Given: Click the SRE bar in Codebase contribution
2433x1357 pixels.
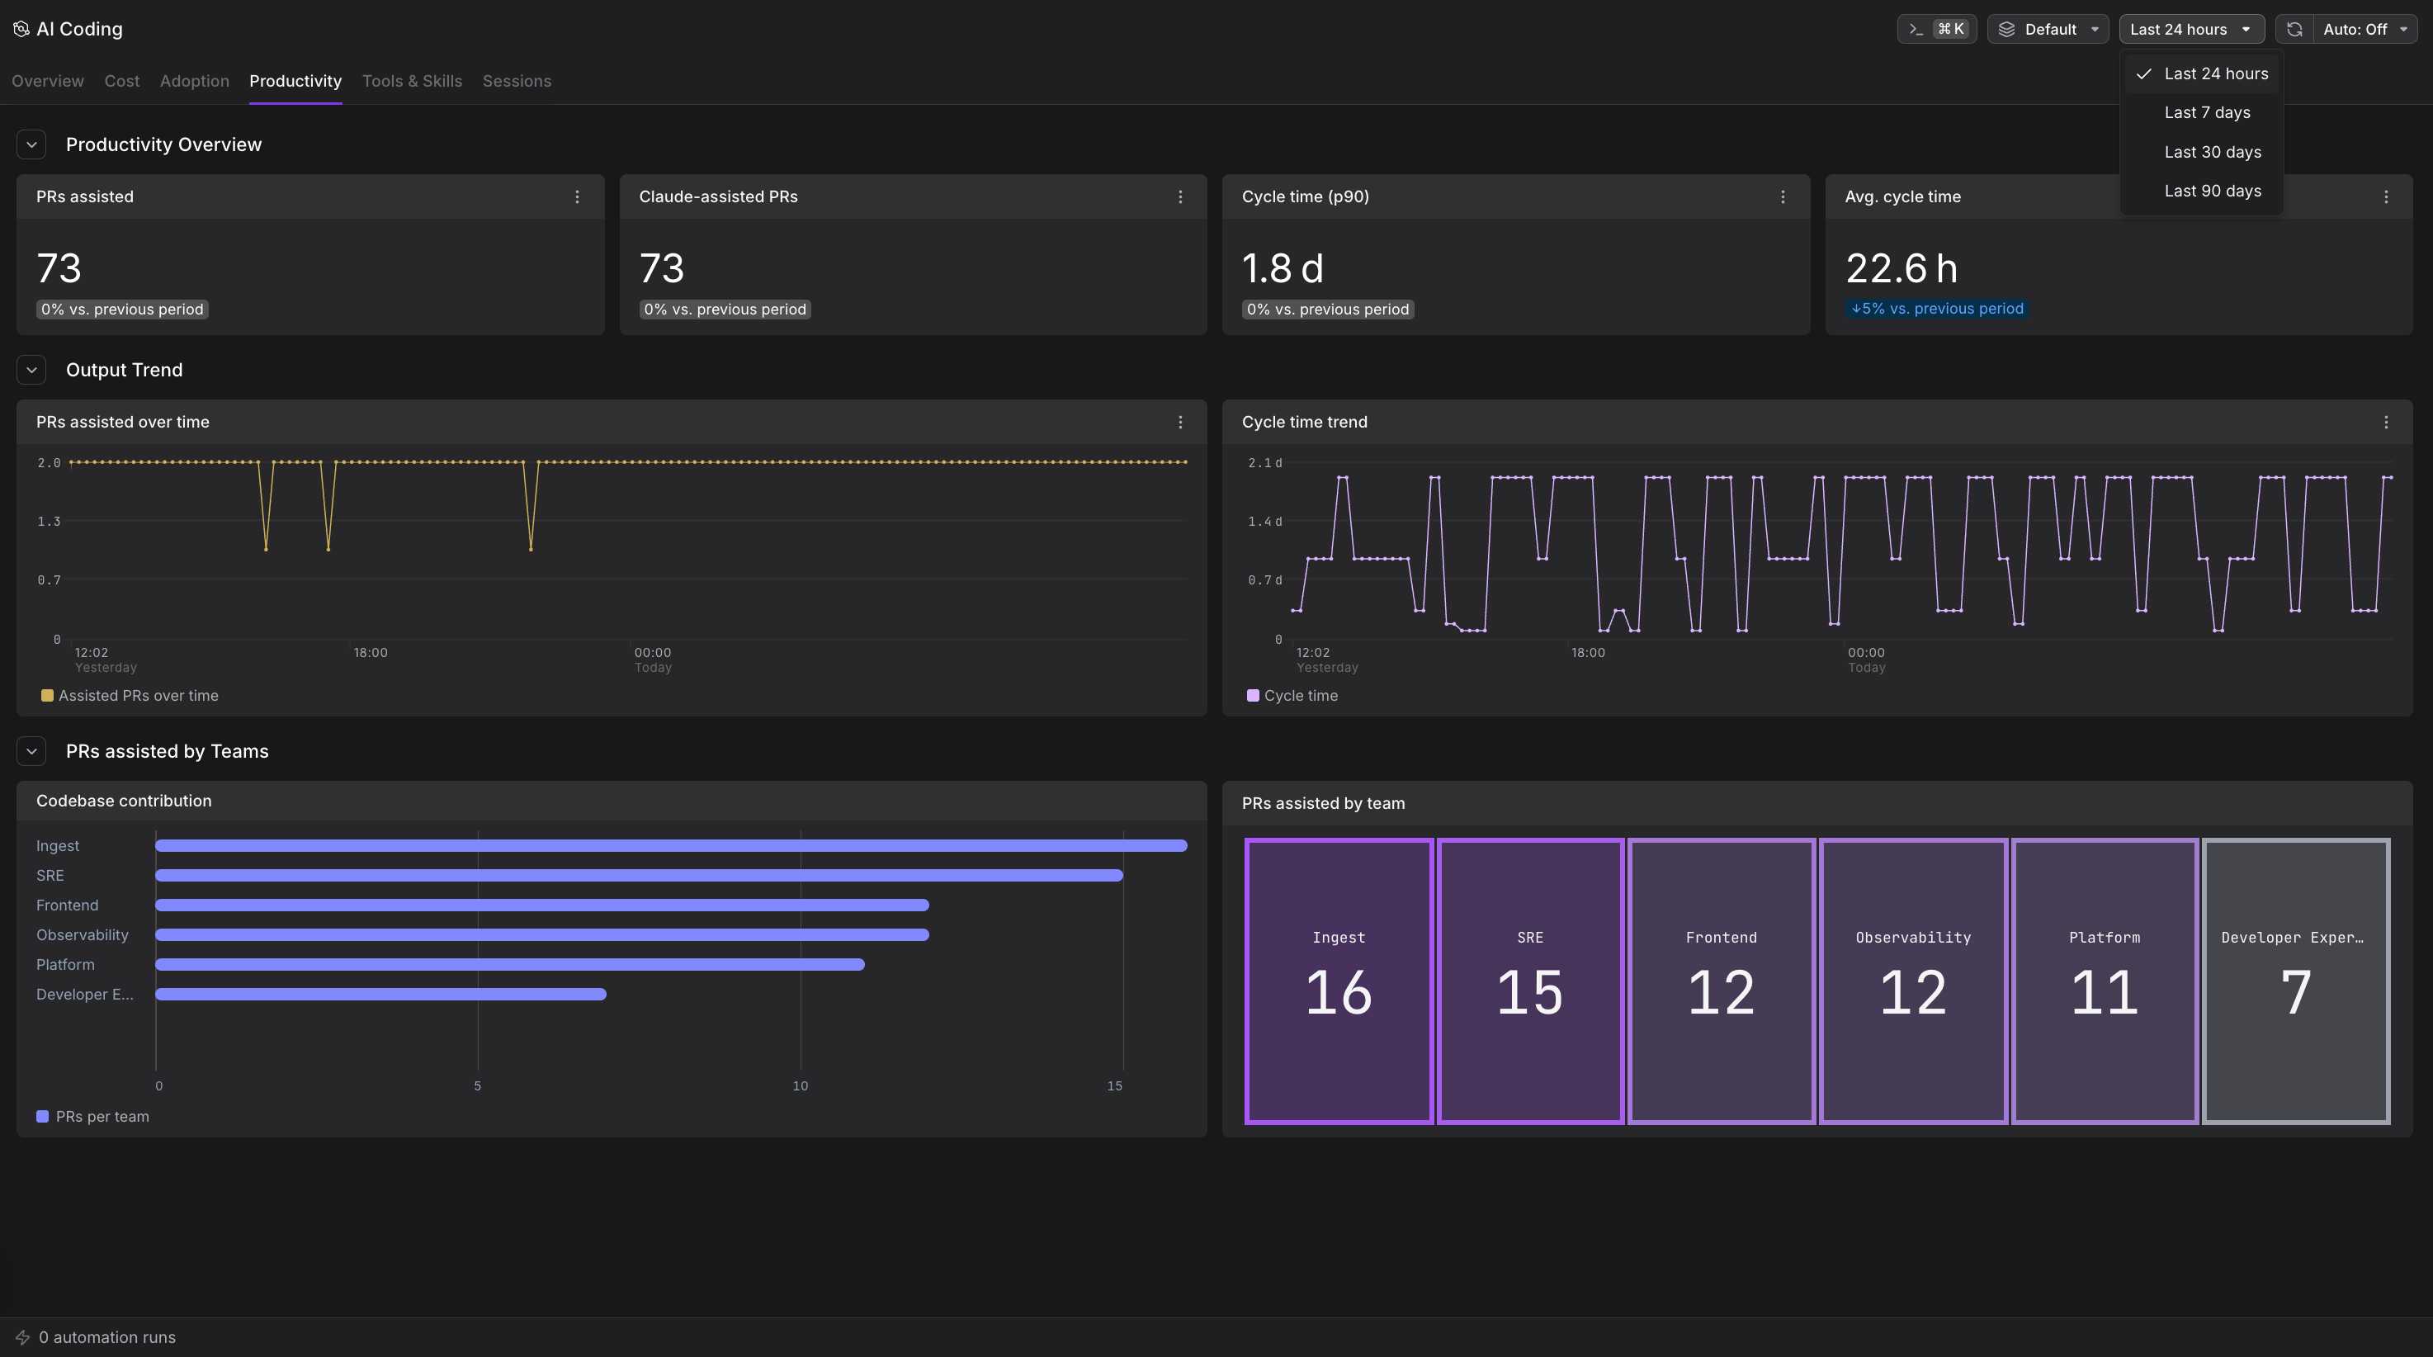Looking at the screenshot, I should [x=639, y=876].
